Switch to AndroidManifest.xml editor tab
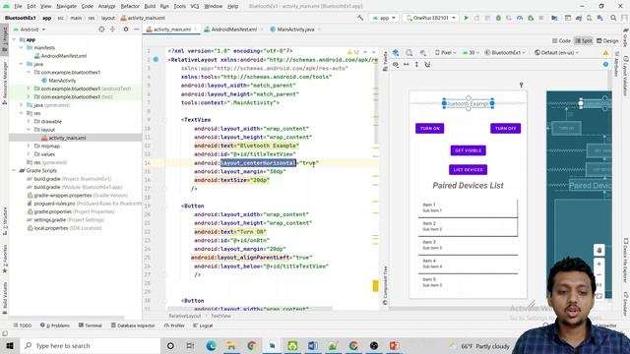This screenshot has height=354, width=630. tap(233, 29)
